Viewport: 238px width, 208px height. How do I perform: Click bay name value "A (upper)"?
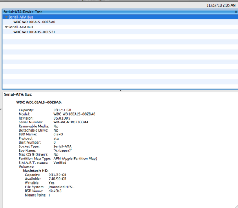click(x=63, y=151)
